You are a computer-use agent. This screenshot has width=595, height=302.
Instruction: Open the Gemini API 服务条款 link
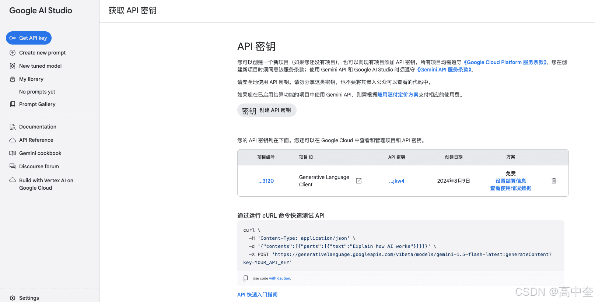pyautogui.click(x=444, y=70)
